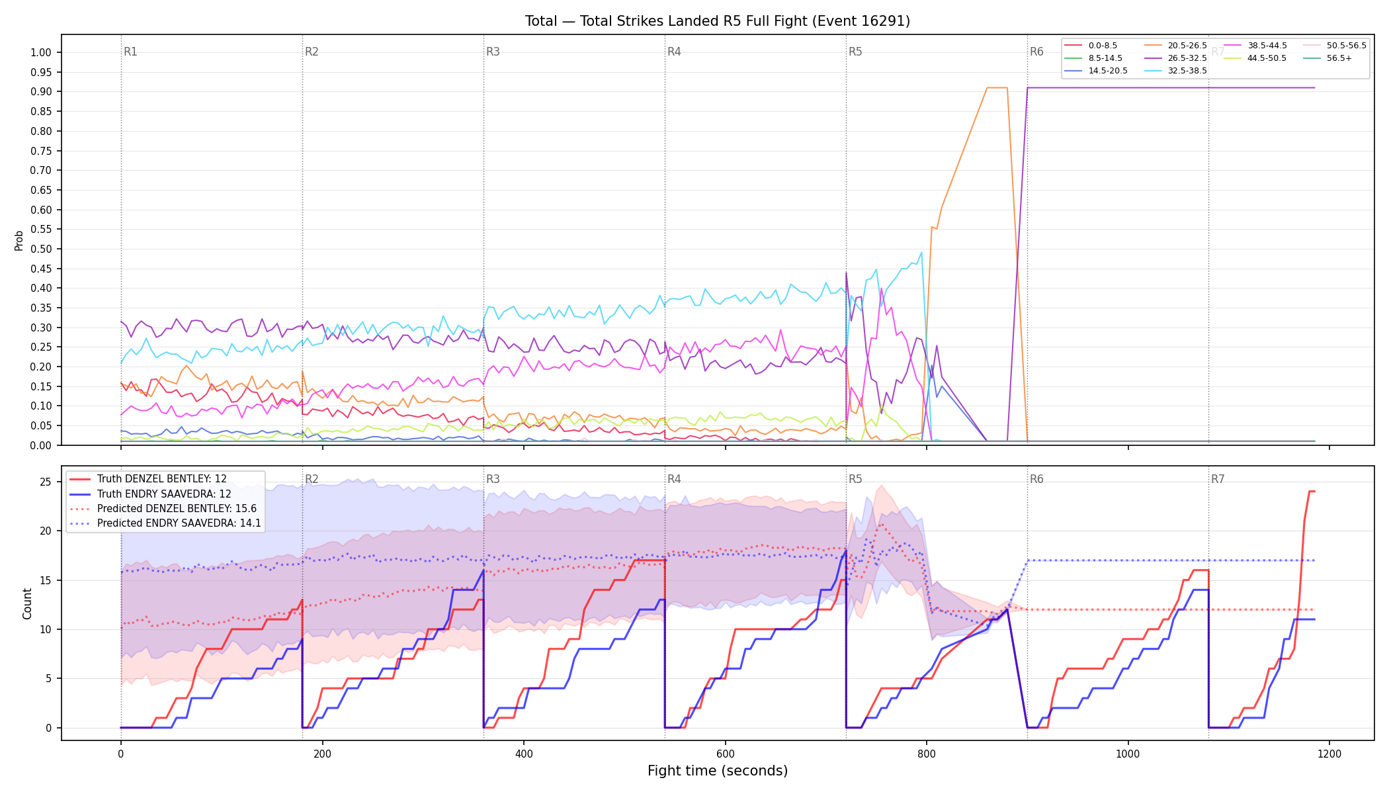Viewport: 1389px width, 794px height.
Task: Click the R6 round marker in the Count chart
Action: coord(1036,479)
